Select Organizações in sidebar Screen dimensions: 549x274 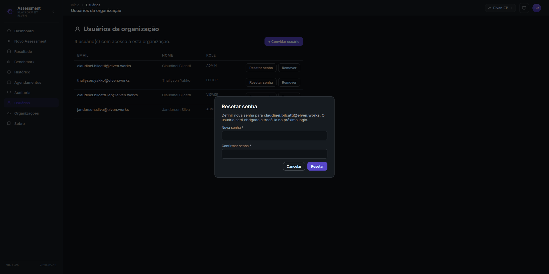[31, 113]
